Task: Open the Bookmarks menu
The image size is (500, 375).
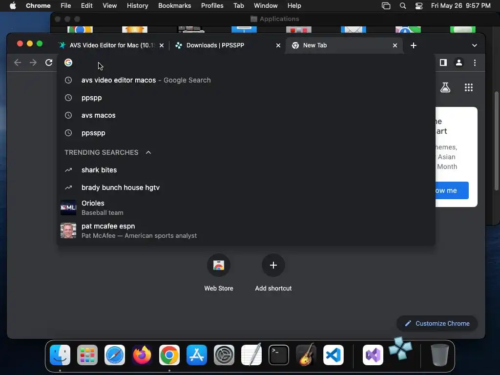Action: point(175,6)
